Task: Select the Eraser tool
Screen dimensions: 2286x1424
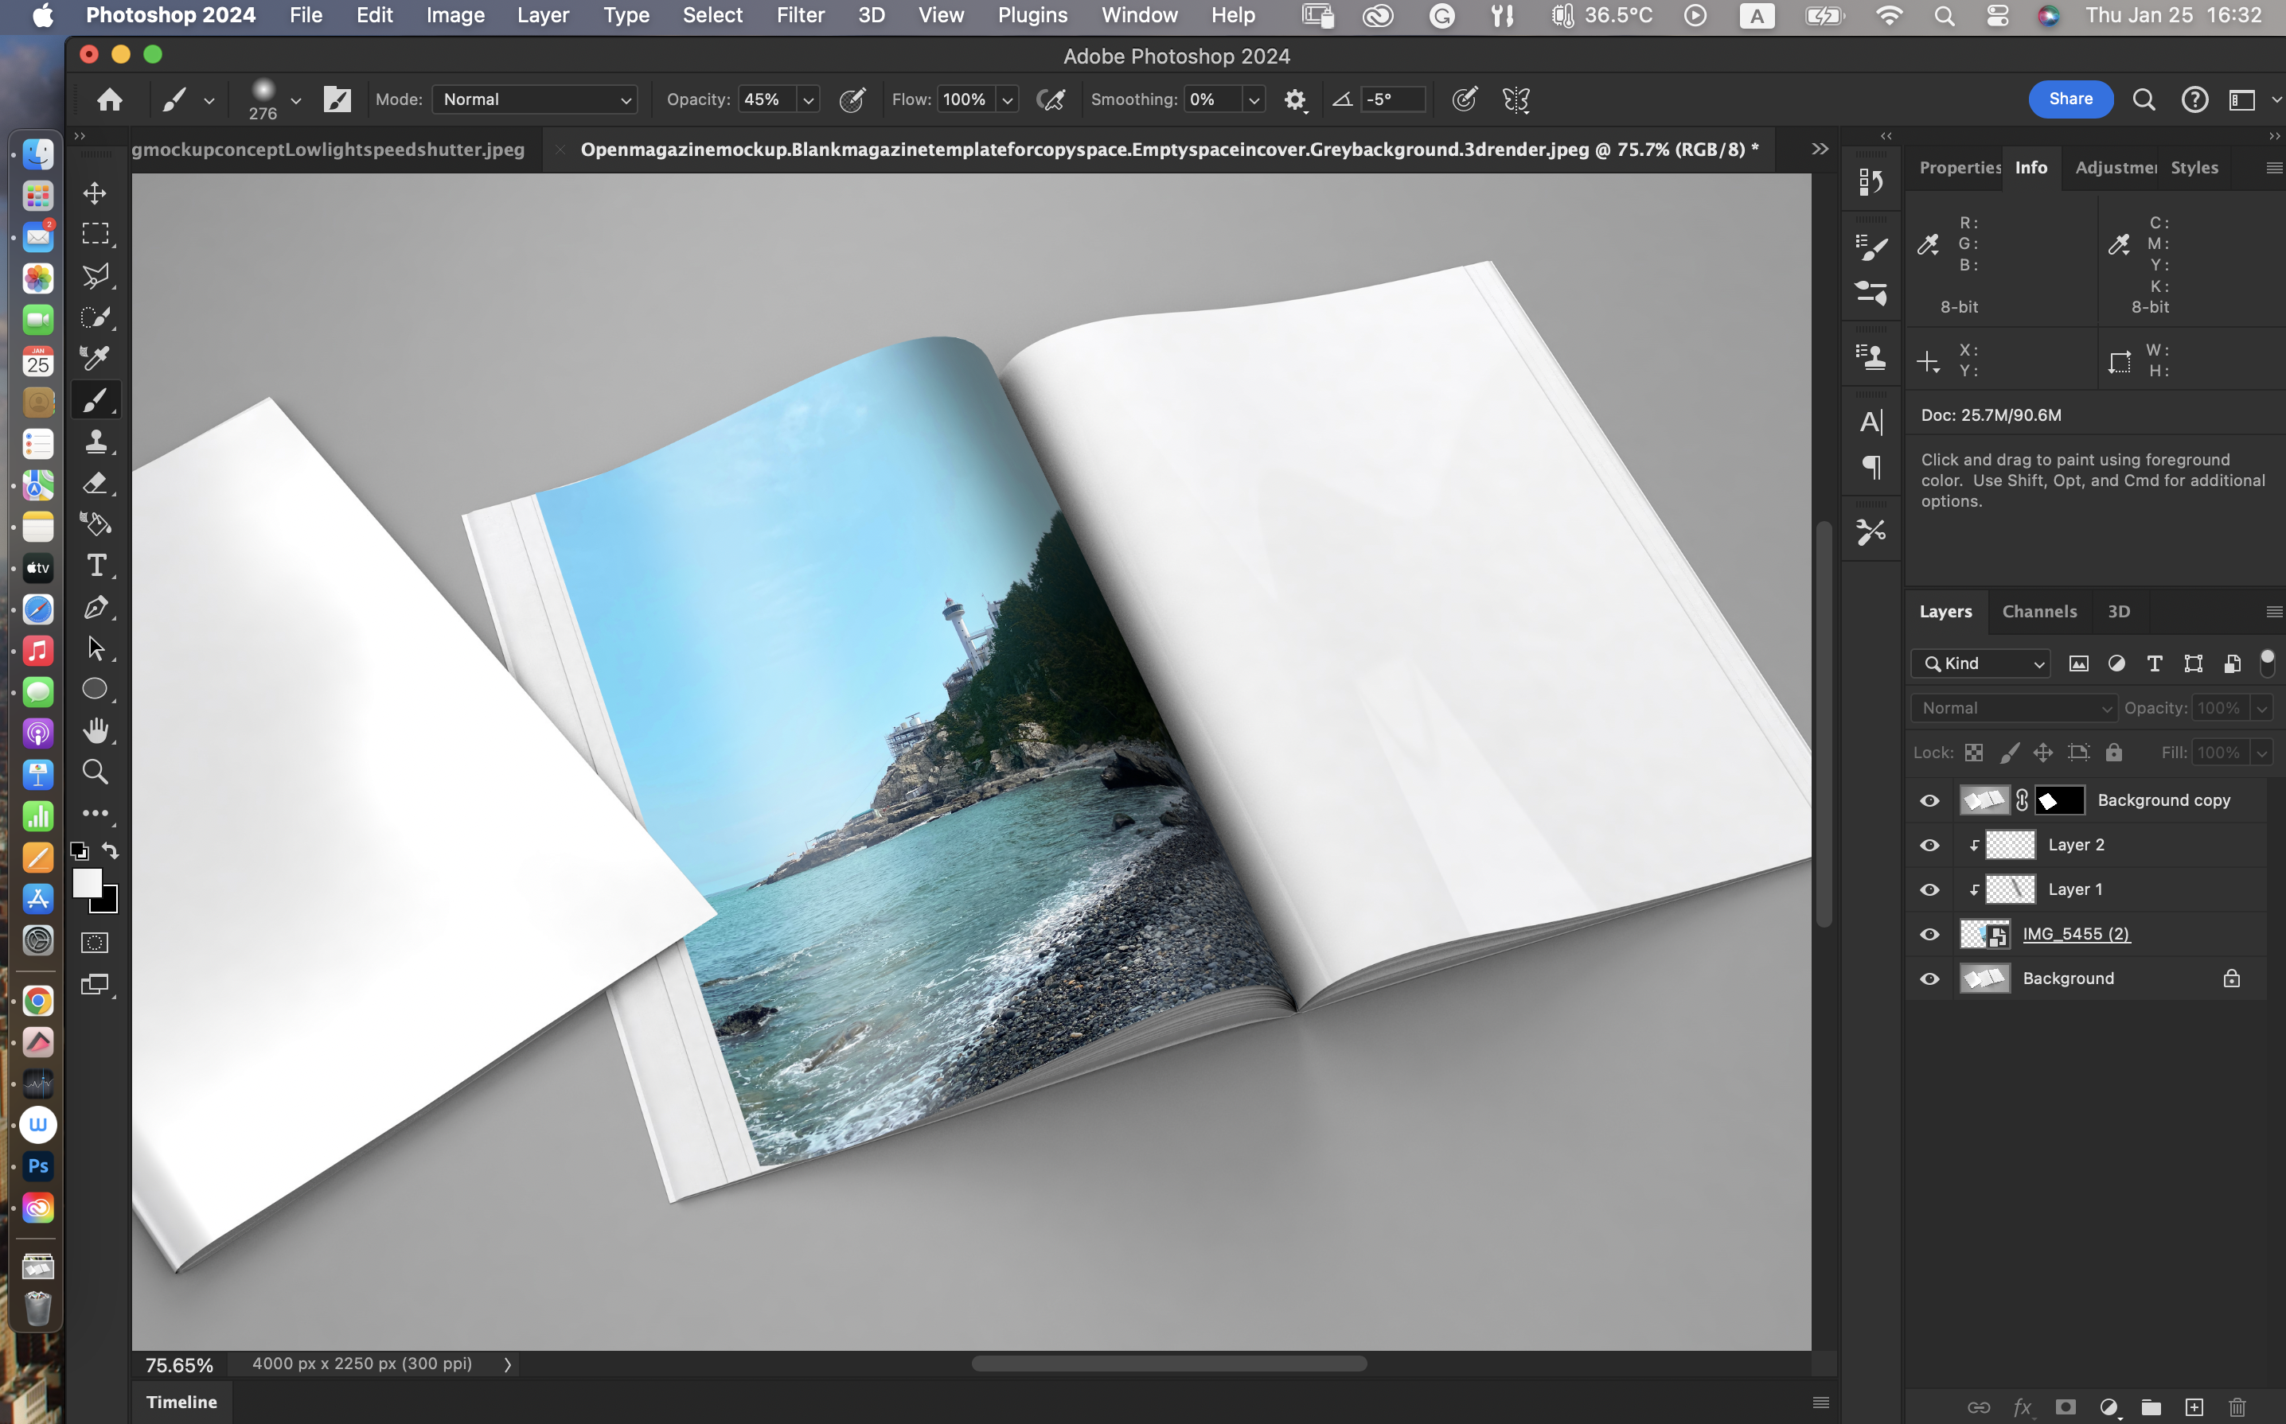Action: click(x=96, y=482)
